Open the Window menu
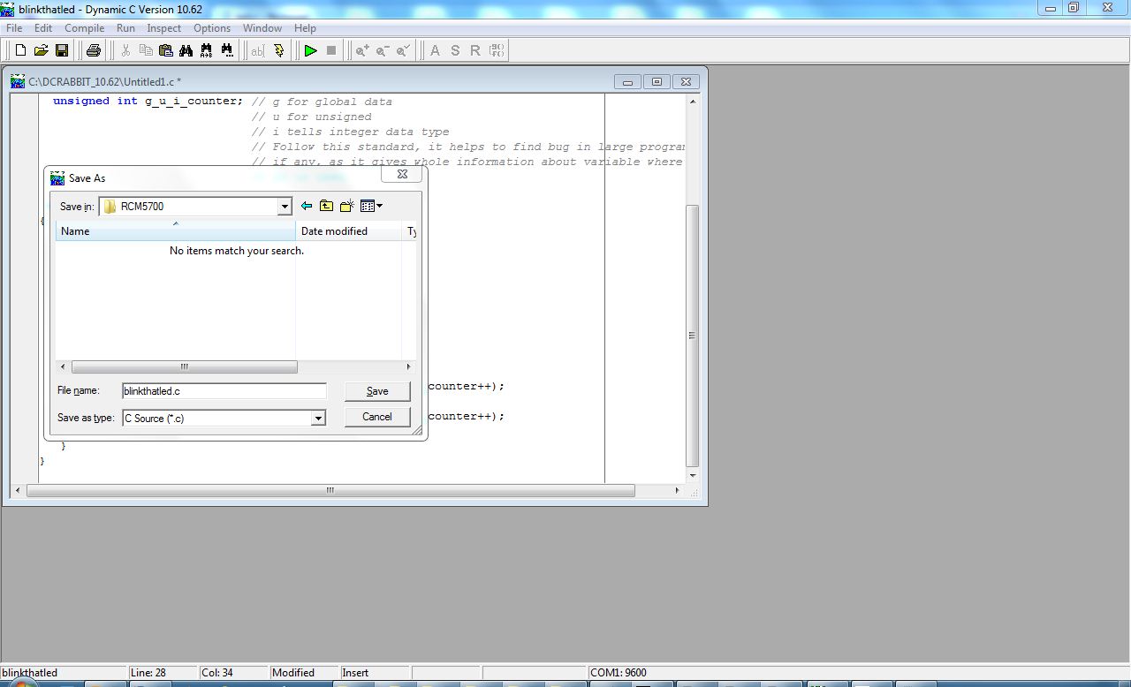The width and height of the screenshot is (1131, 687). point(262,28)
